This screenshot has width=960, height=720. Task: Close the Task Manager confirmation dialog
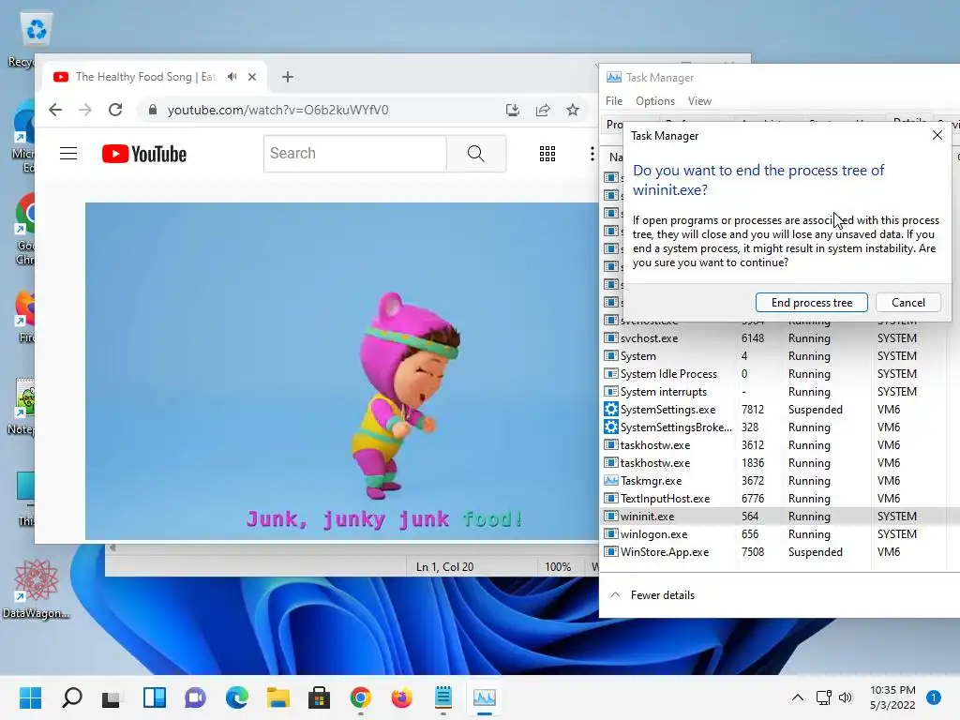pos(937,135)
